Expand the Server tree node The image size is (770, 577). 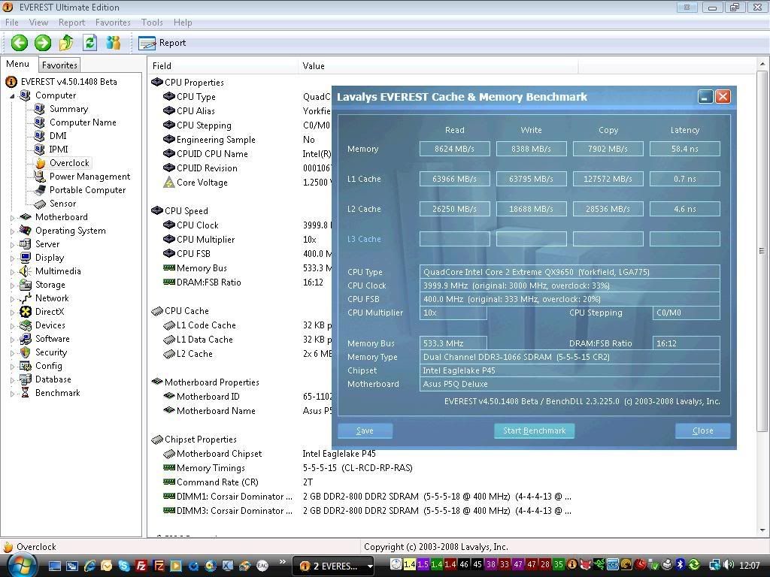pos(12,244)
